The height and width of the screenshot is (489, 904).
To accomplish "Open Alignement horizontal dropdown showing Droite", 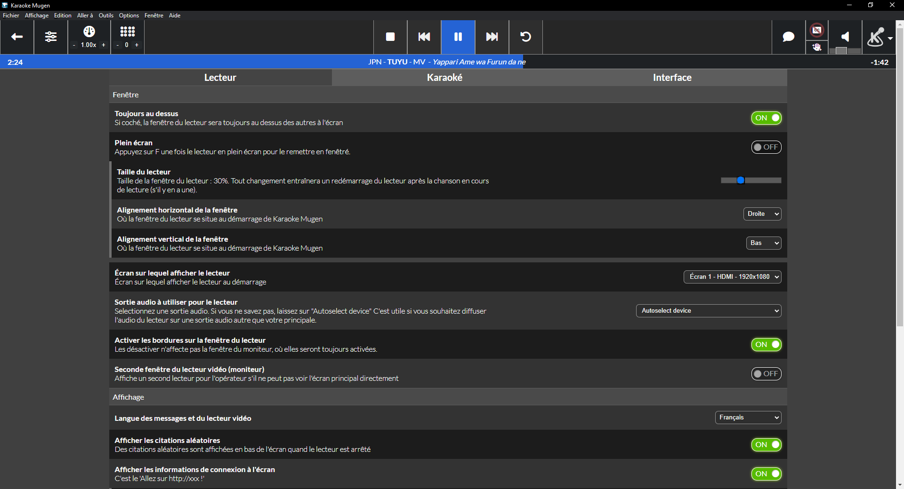I will [762, 214].
